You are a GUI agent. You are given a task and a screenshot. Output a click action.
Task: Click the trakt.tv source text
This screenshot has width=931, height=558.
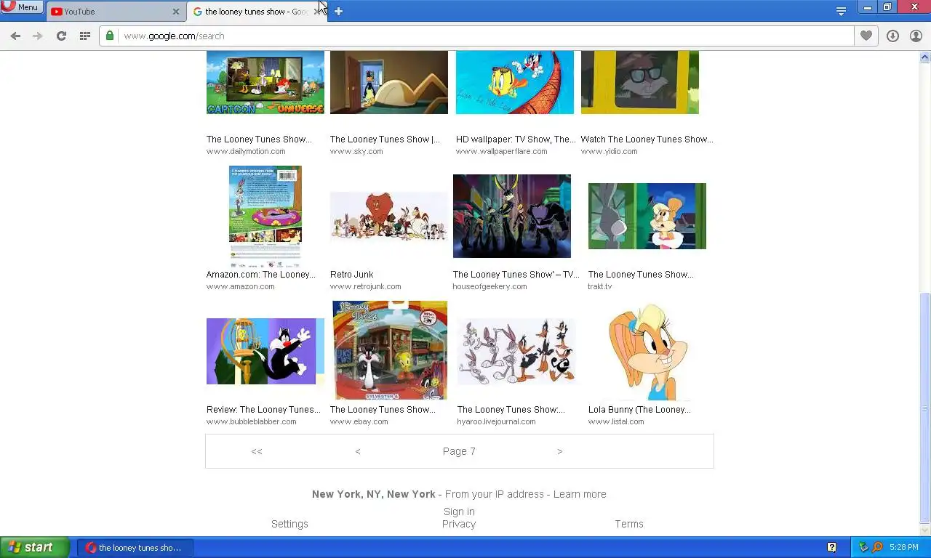pos(600,286)
